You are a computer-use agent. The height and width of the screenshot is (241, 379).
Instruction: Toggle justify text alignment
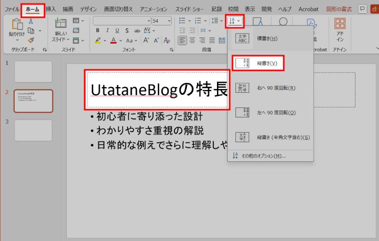point(212,40)
